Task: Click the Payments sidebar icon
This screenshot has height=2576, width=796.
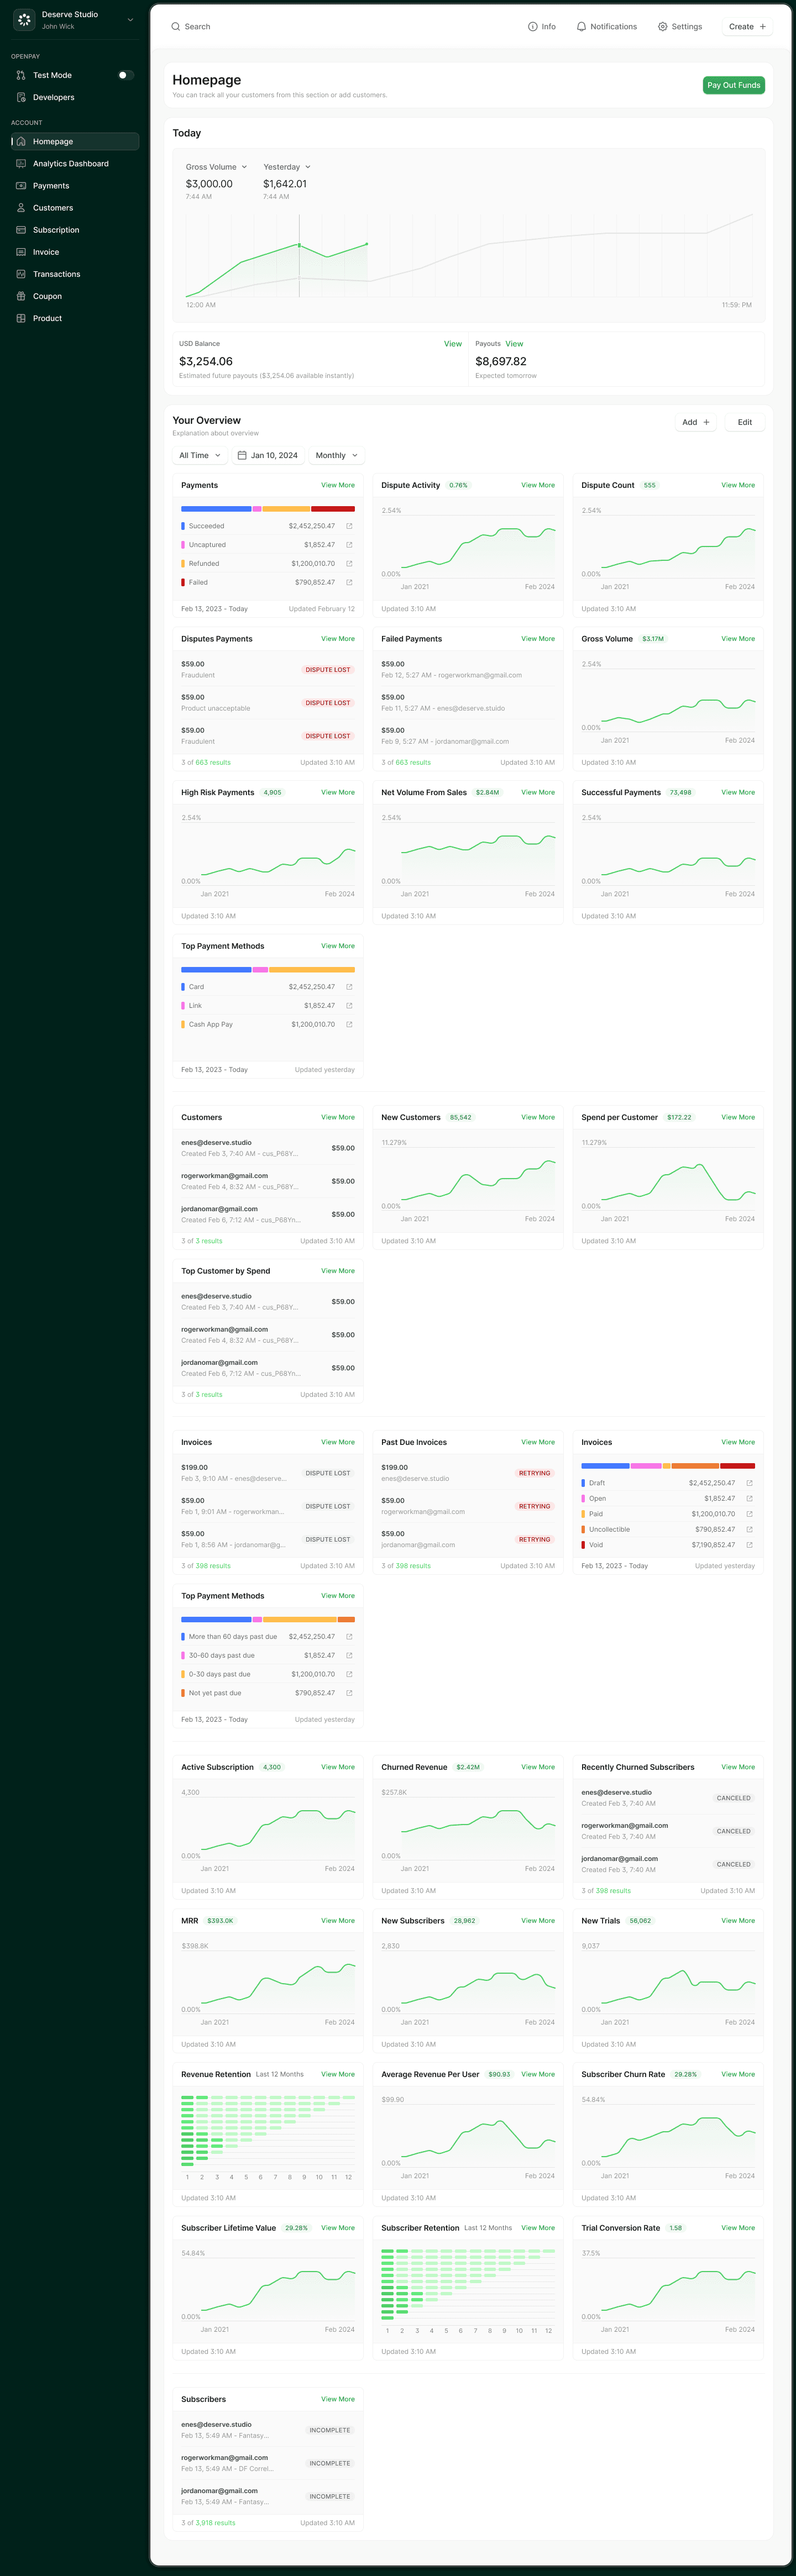Action: [x=21, y=185]
